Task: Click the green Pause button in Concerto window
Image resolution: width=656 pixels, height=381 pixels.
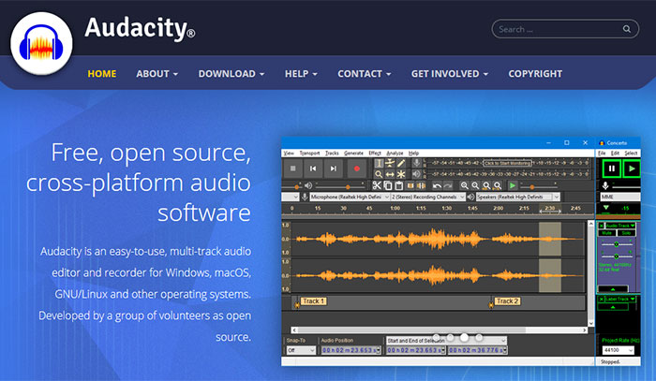Action: [x=611, y=169]
